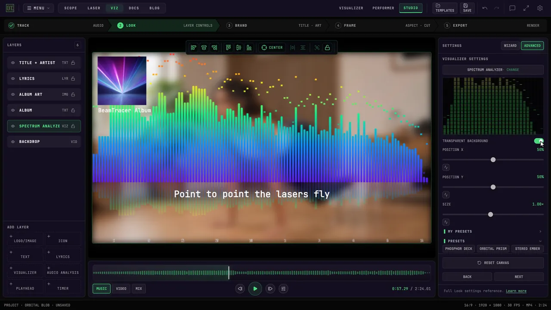Click the group layers icon in canvas toolbar
Image resolution: width=551 pixels, height=310 pixels.
point(317,47)
